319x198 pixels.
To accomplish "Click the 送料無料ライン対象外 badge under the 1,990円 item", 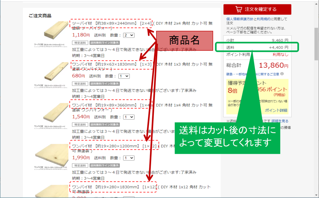I will (x=104, y=165).
